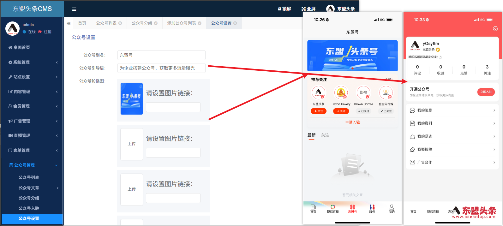Tap the Brown Coffee account avatar
This screenshot has height=226, width=503.
(363, 92)
